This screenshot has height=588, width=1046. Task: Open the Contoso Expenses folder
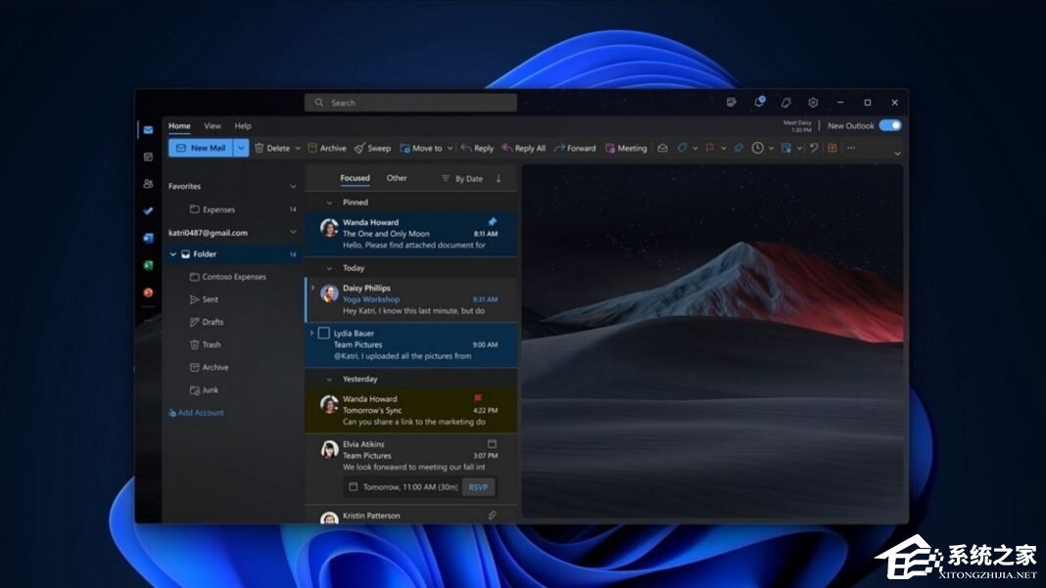[227, 277]
